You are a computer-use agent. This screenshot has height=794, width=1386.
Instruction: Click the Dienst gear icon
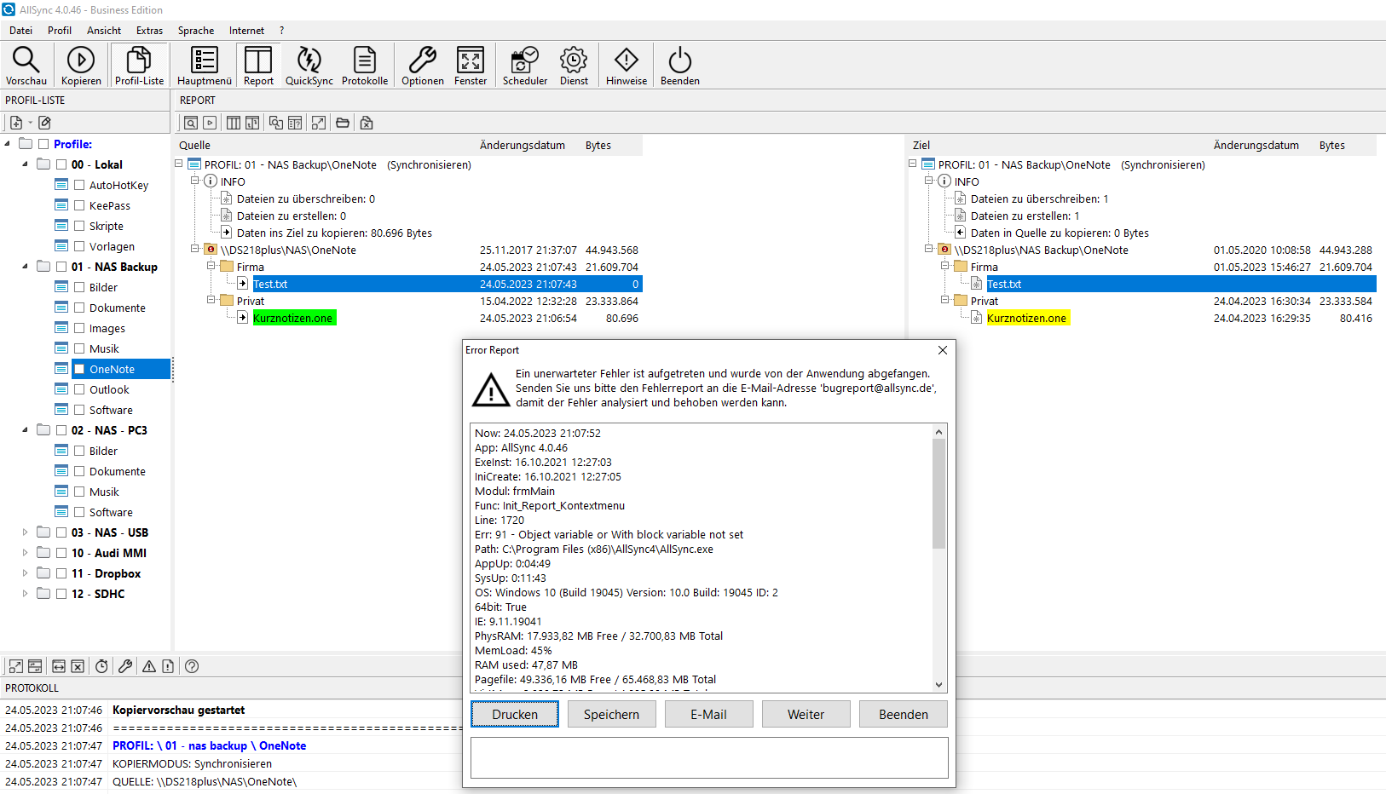pyautogui.click(x=574, y=60)
